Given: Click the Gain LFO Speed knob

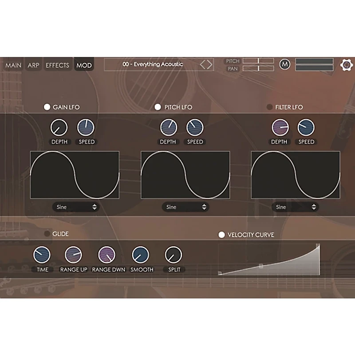Looking at the screenshot, I should [86, 128].
